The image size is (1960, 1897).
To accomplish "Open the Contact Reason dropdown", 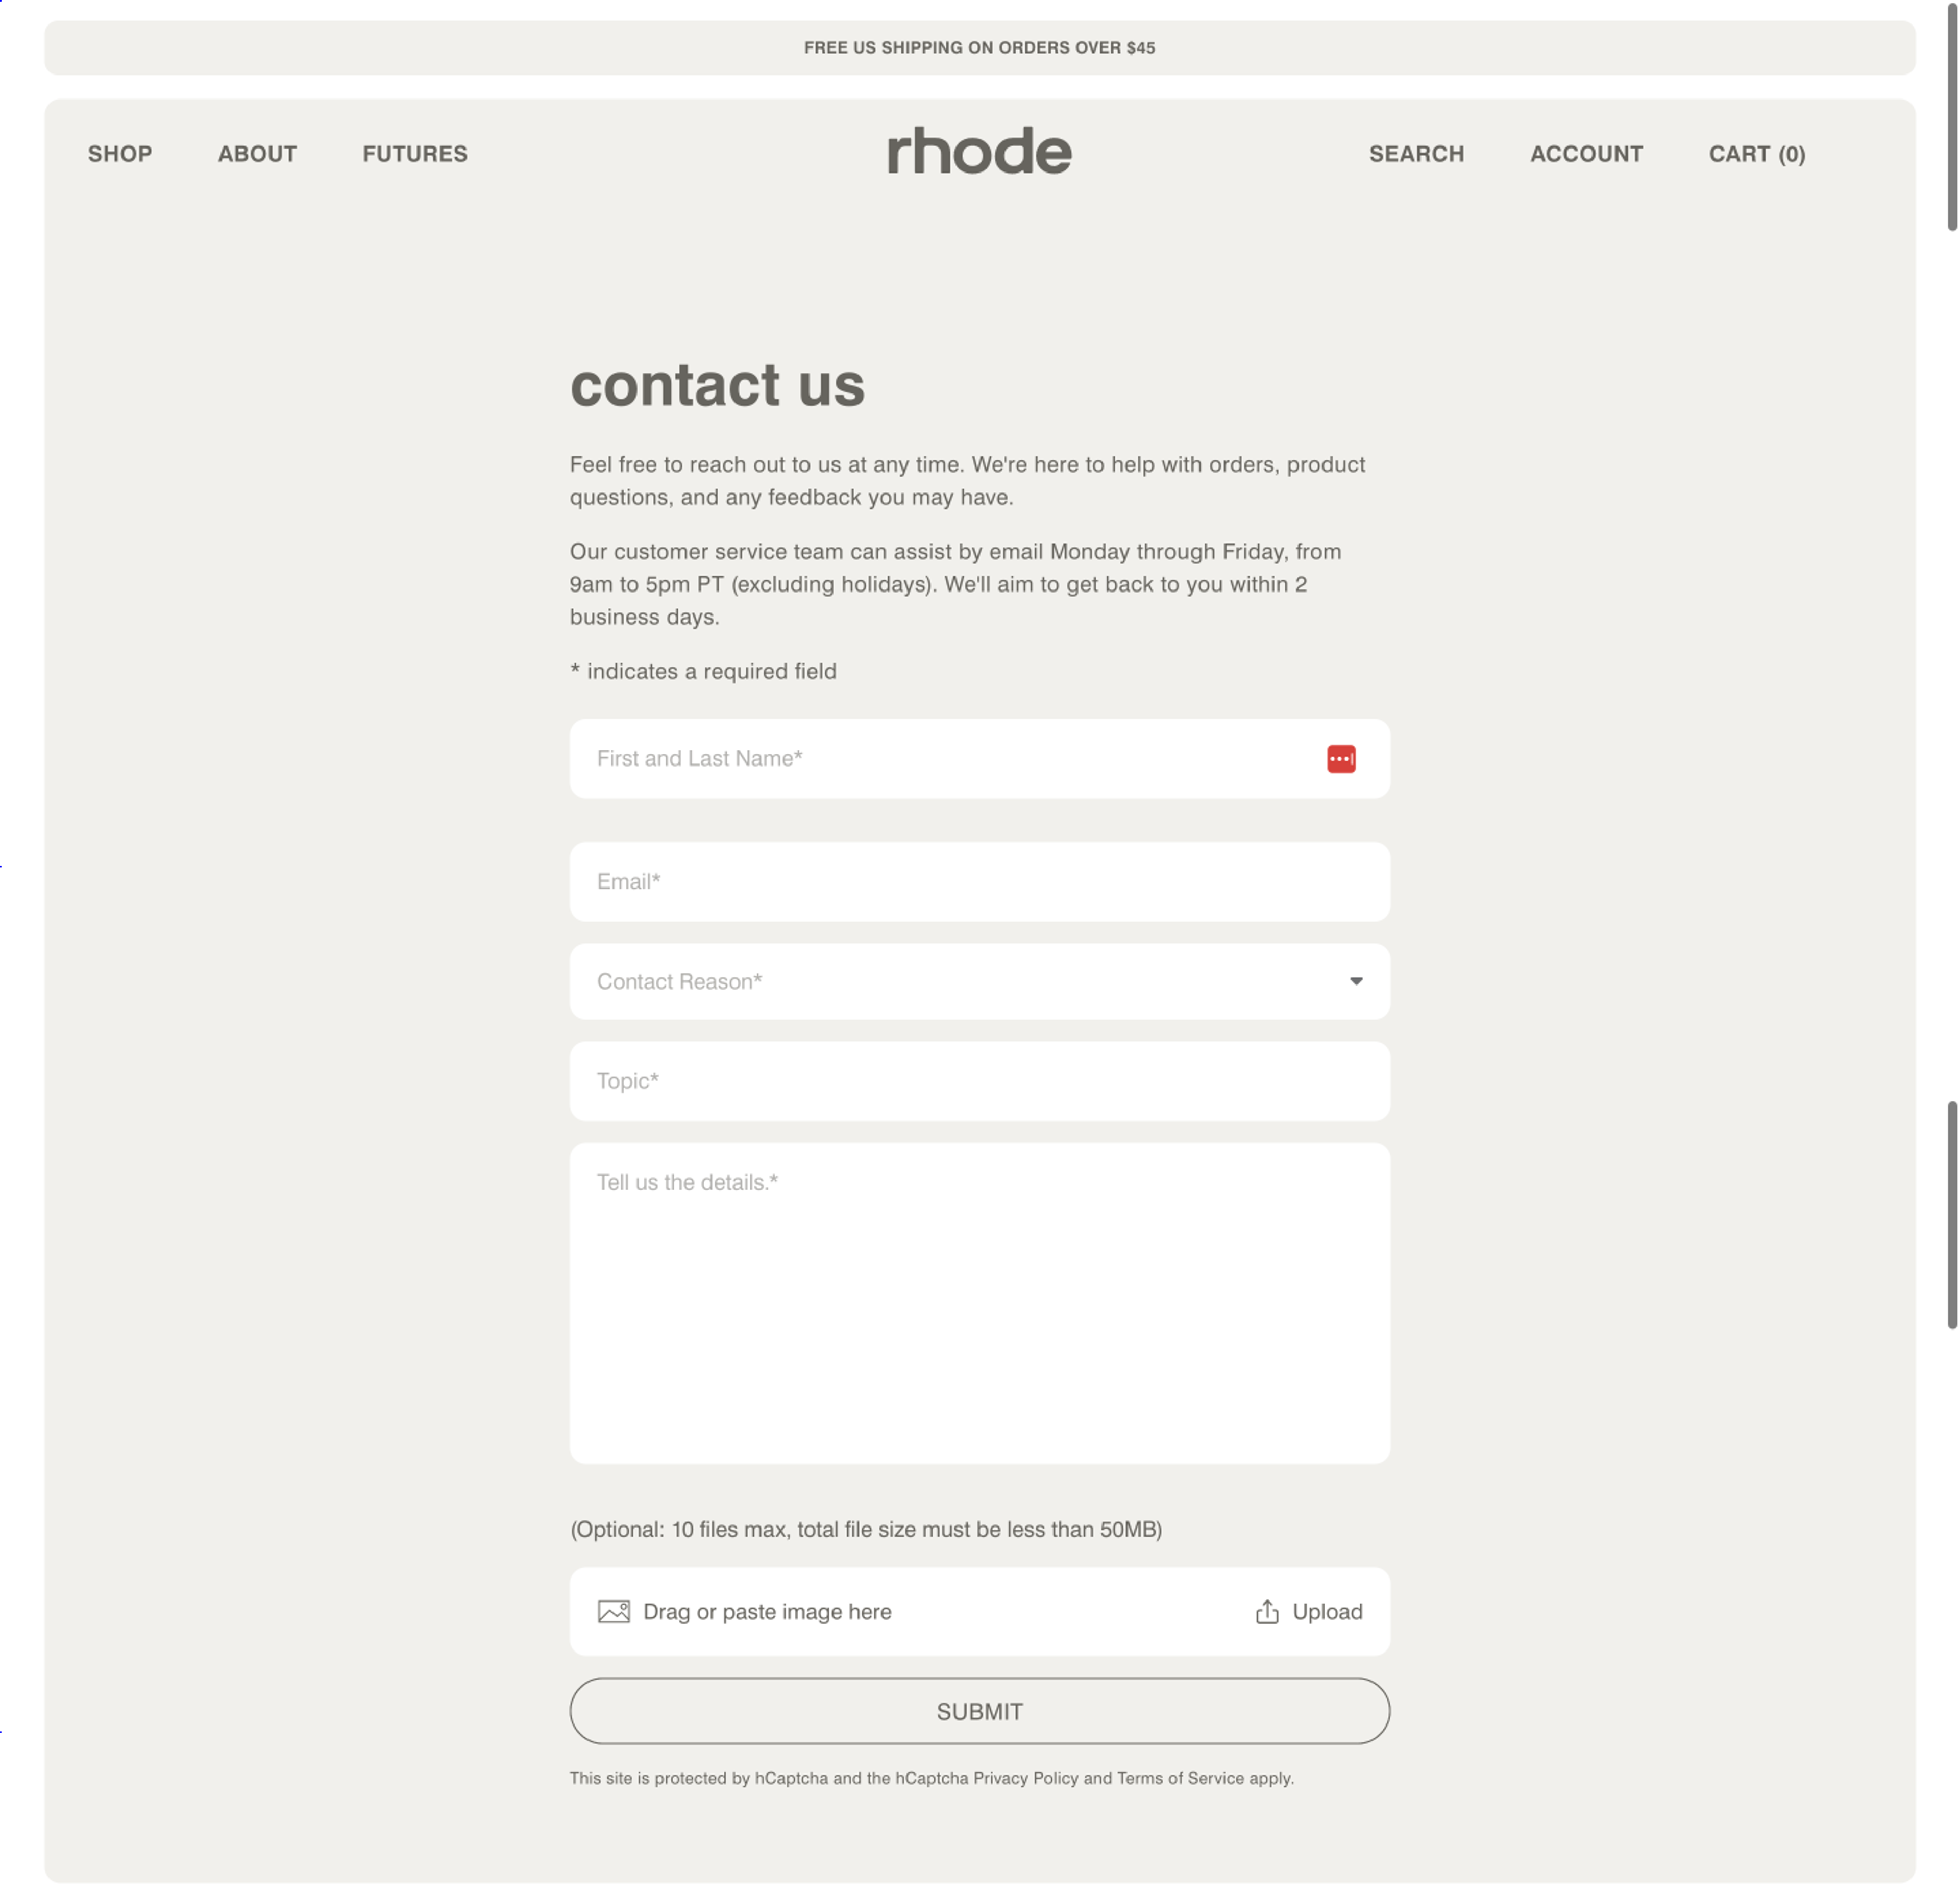I will (x=979, y=981).
